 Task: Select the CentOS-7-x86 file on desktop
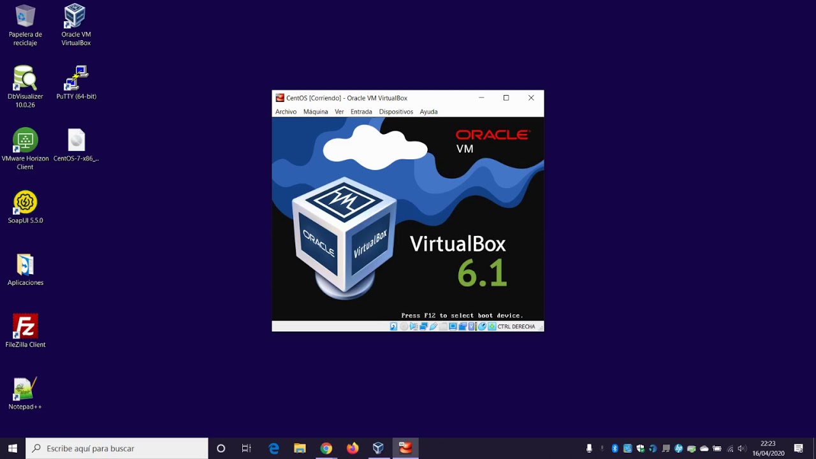coord(76,145)
